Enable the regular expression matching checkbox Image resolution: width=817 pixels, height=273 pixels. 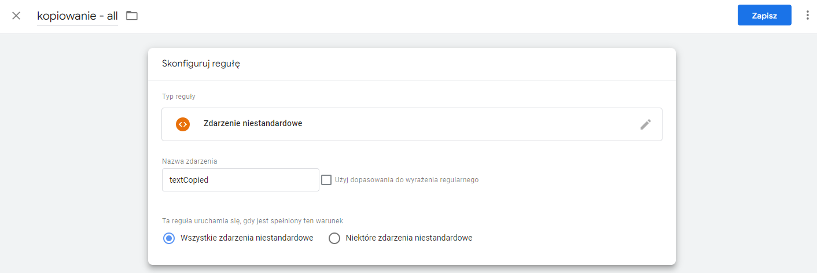coord(326,180)
